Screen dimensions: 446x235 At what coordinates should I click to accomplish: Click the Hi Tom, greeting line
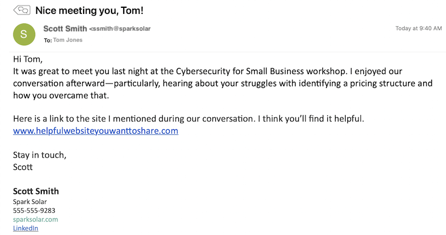point(28,59)
